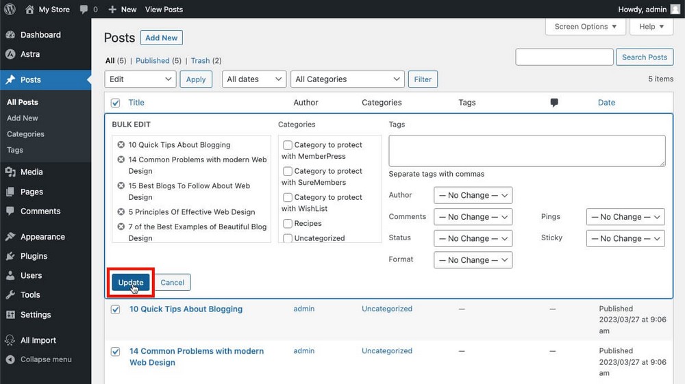The width and height of the screenshot is (685, 384).
Task: Open the Media library sidebar icon
Action: click(x=10, y=172)
